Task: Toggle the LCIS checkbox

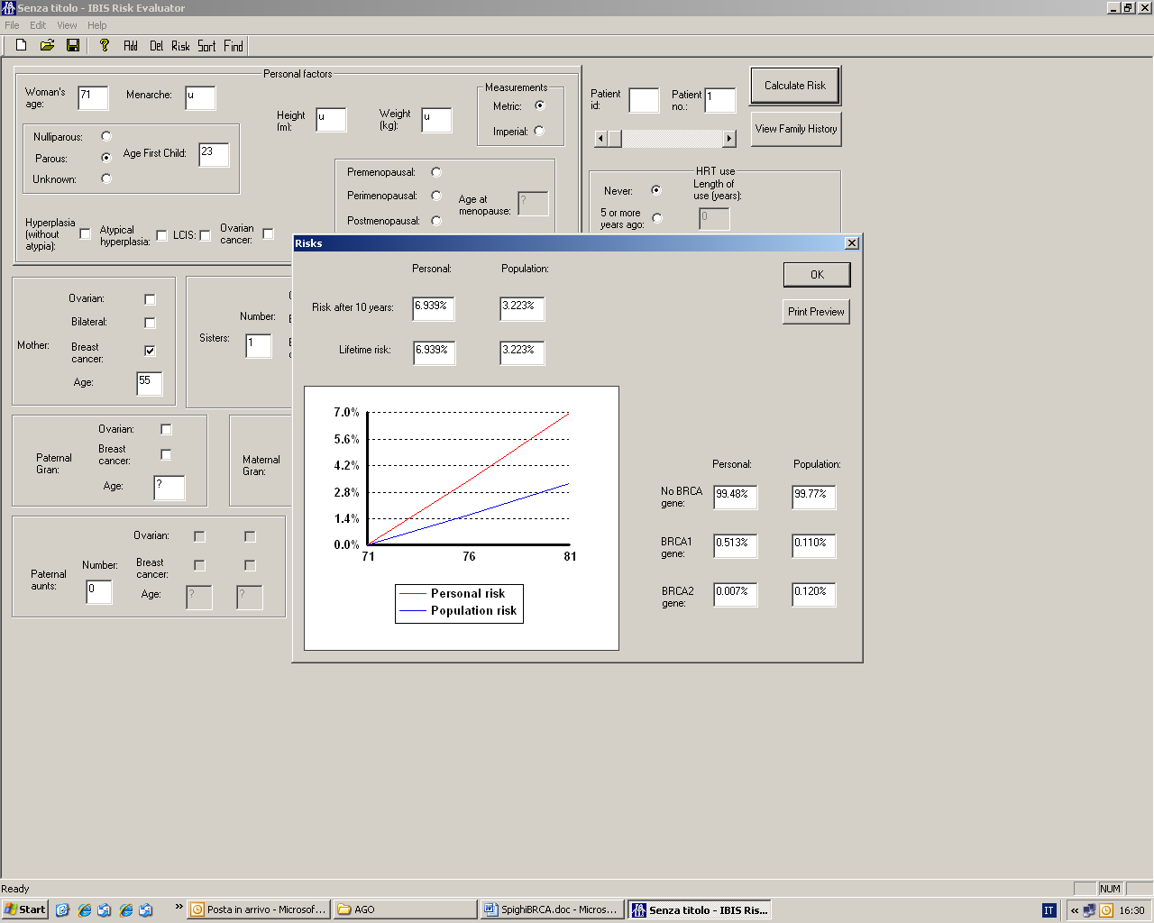Action: click(x=205, y=235)
